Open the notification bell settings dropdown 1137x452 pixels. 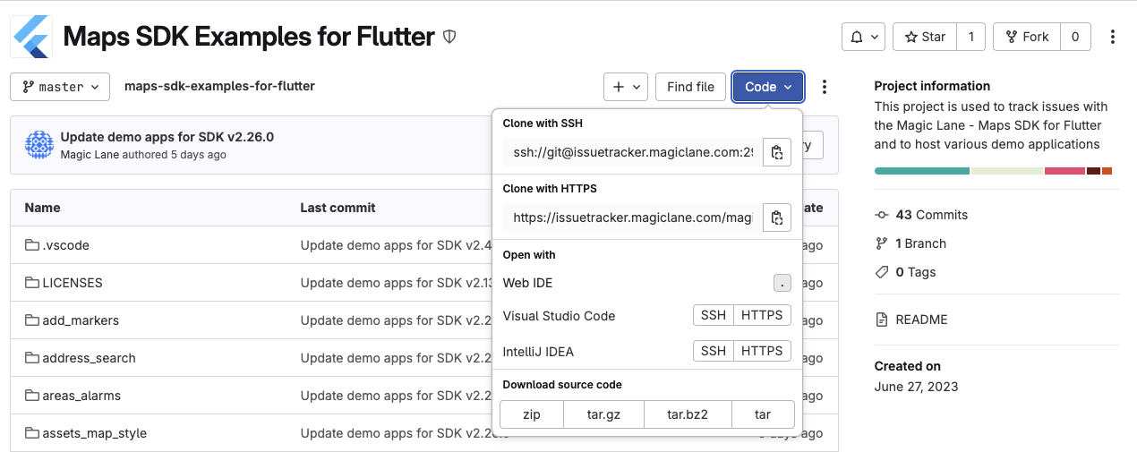click(x=863, y=37)
